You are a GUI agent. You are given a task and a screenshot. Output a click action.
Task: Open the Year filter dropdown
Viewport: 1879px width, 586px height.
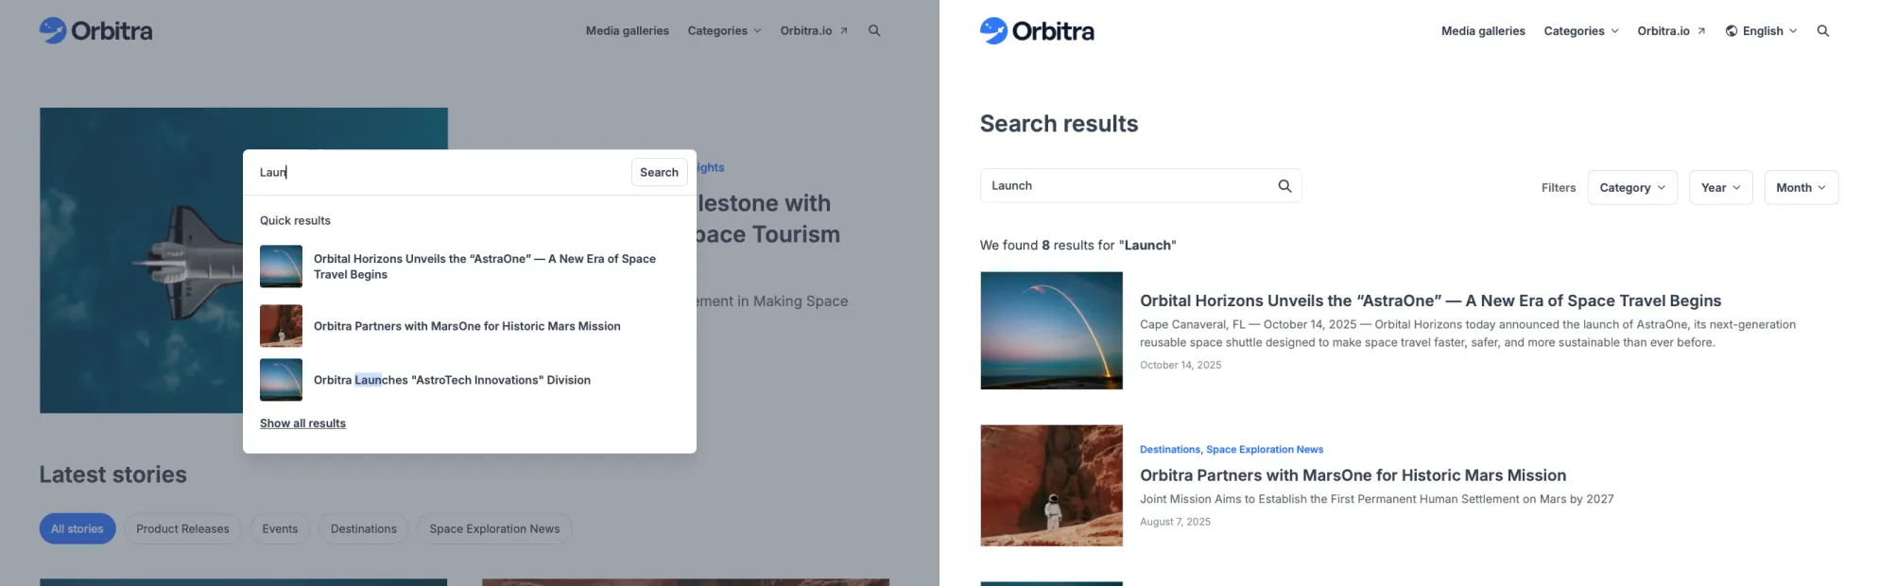(x=1720, y=187)
